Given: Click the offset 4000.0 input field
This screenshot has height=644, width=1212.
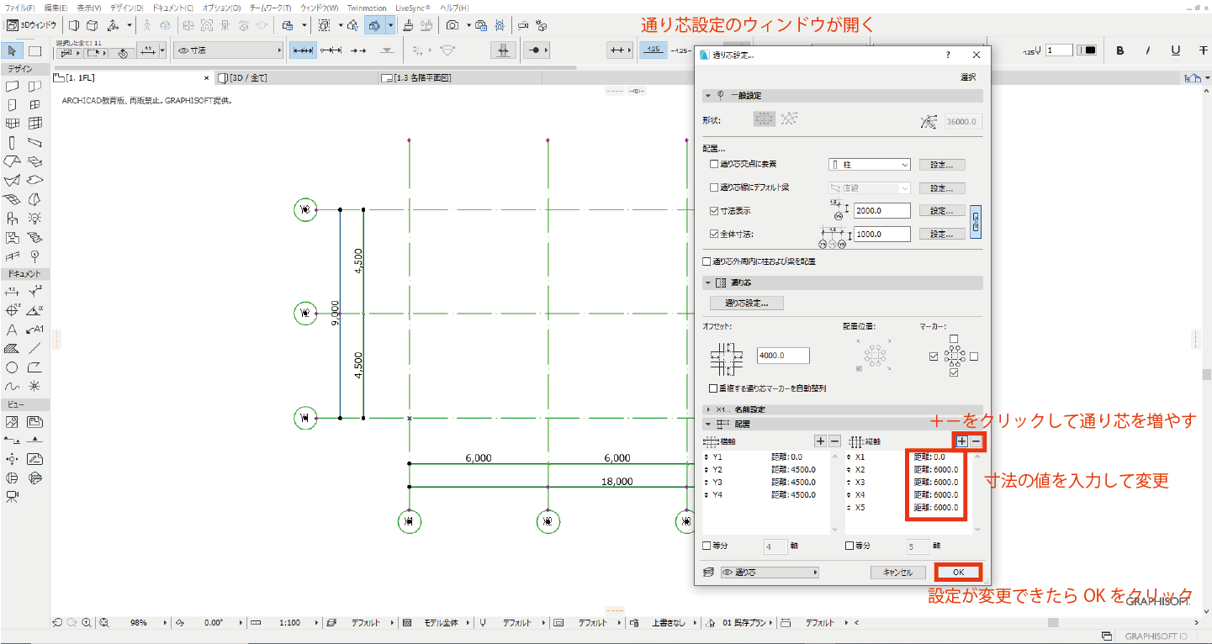Looking at the screenshot, I should [782, 356].
